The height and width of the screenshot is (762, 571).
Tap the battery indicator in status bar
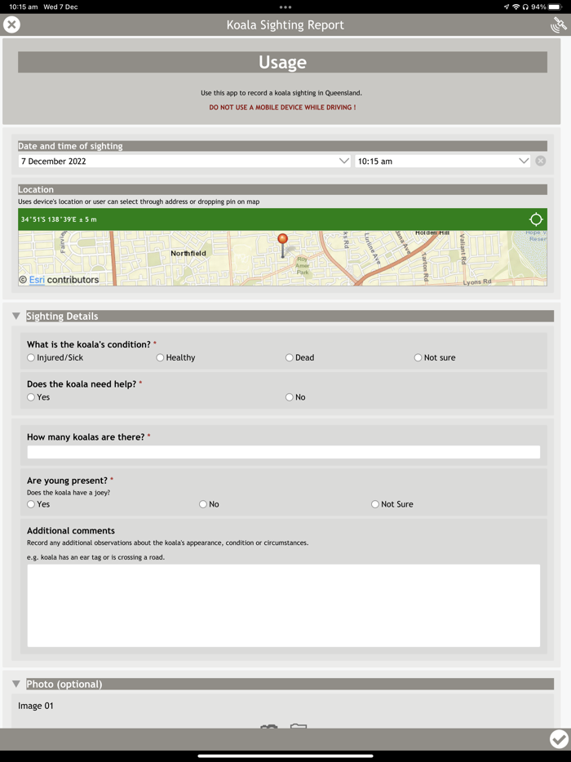click(554, 7)
